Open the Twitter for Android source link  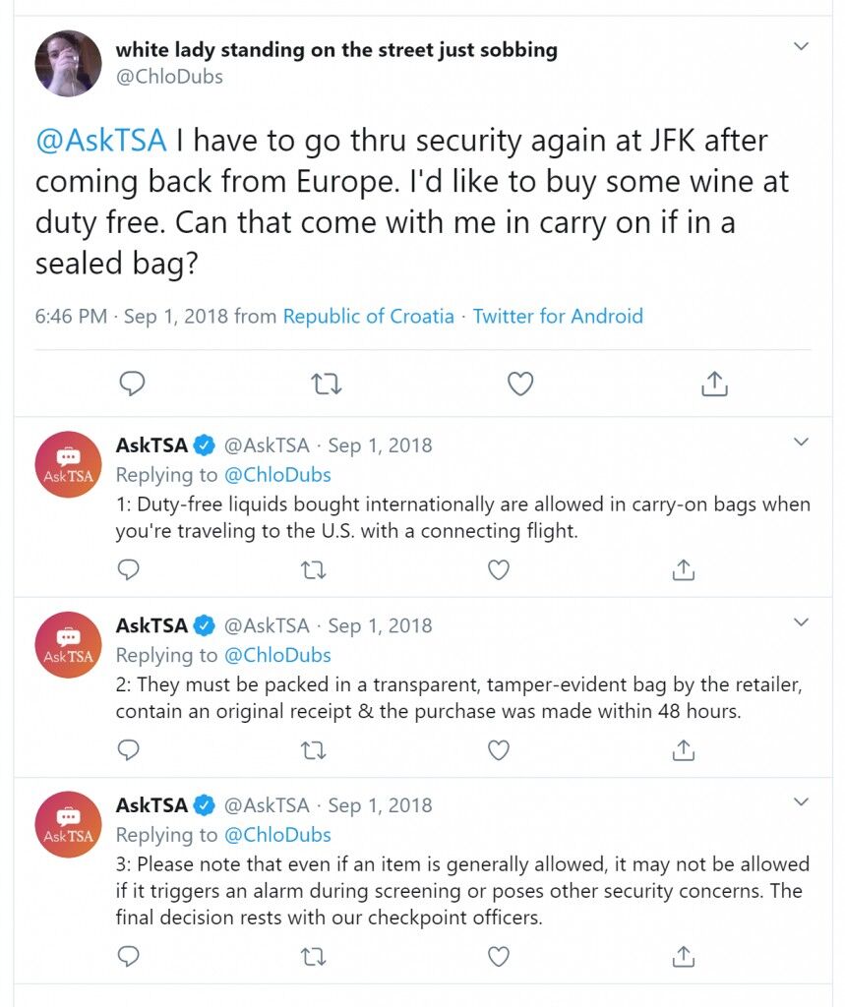(558, 316)
